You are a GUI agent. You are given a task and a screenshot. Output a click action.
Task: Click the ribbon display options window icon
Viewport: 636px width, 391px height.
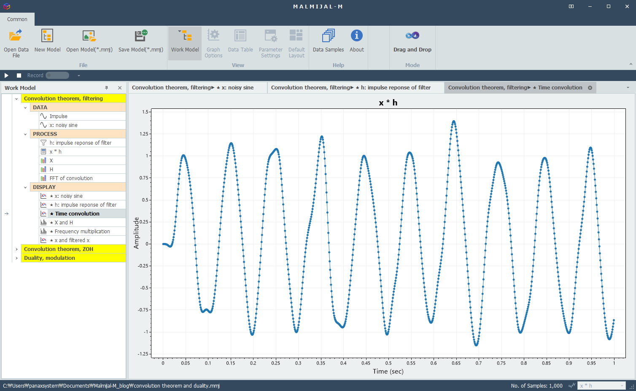click(x=571, y=6)
